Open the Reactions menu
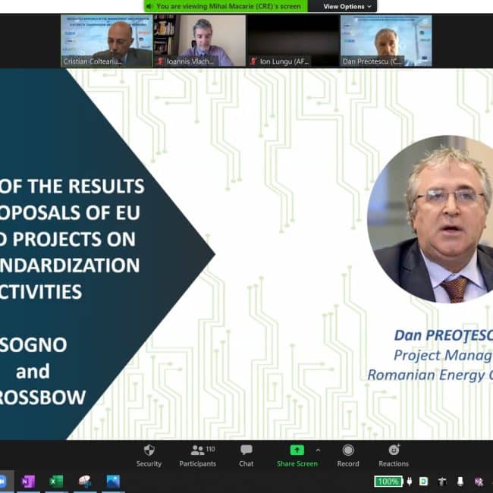 394,455
